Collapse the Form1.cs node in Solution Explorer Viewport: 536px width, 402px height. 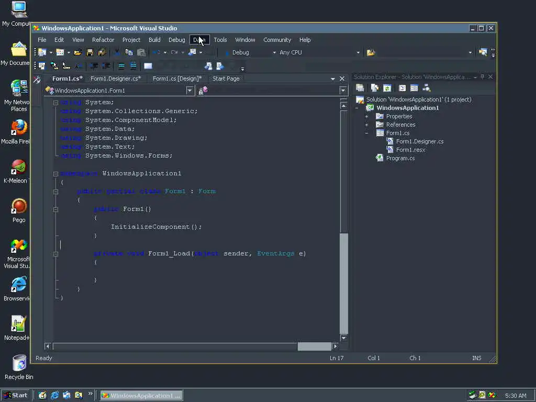coord(367,133)
